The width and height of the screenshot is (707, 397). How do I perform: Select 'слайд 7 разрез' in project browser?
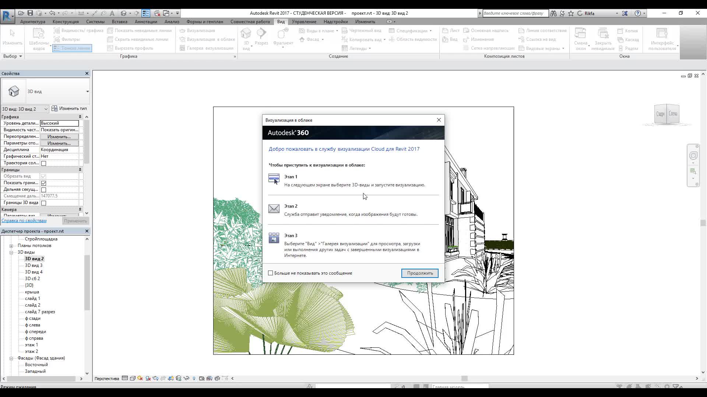pos(40,312)
